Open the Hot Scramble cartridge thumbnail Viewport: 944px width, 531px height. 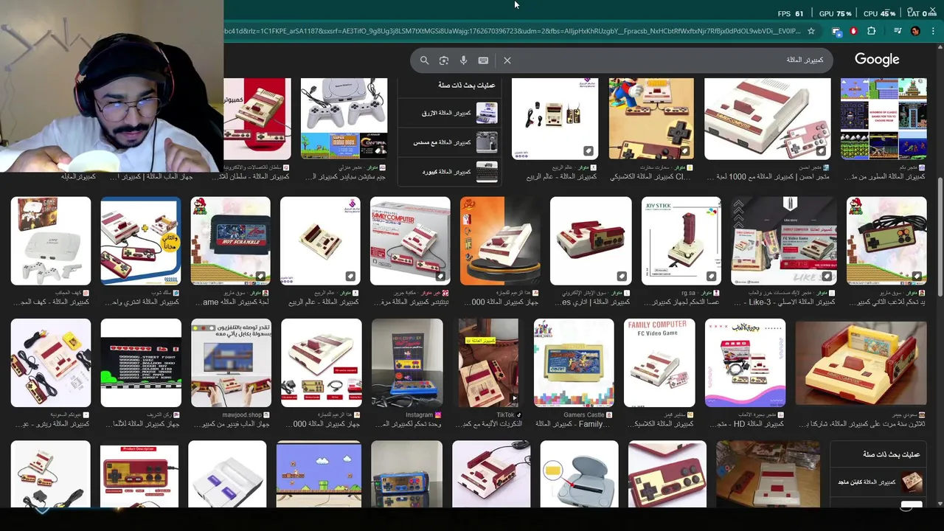[231, 240]
